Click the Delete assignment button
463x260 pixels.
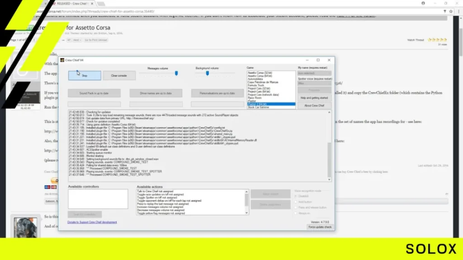click(270, 204)
